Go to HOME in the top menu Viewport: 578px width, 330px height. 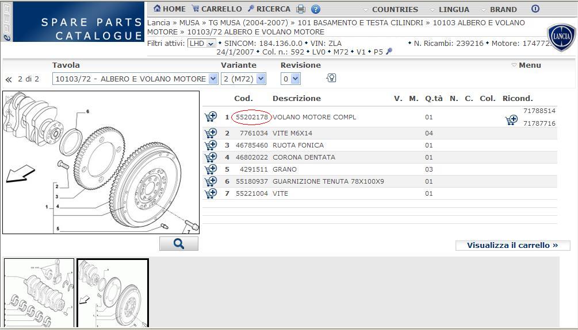[x=170, y=9]
